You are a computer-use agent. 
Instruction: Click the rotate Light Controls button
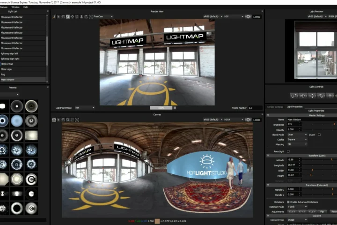pyautogui.click(x=321, y=96)
